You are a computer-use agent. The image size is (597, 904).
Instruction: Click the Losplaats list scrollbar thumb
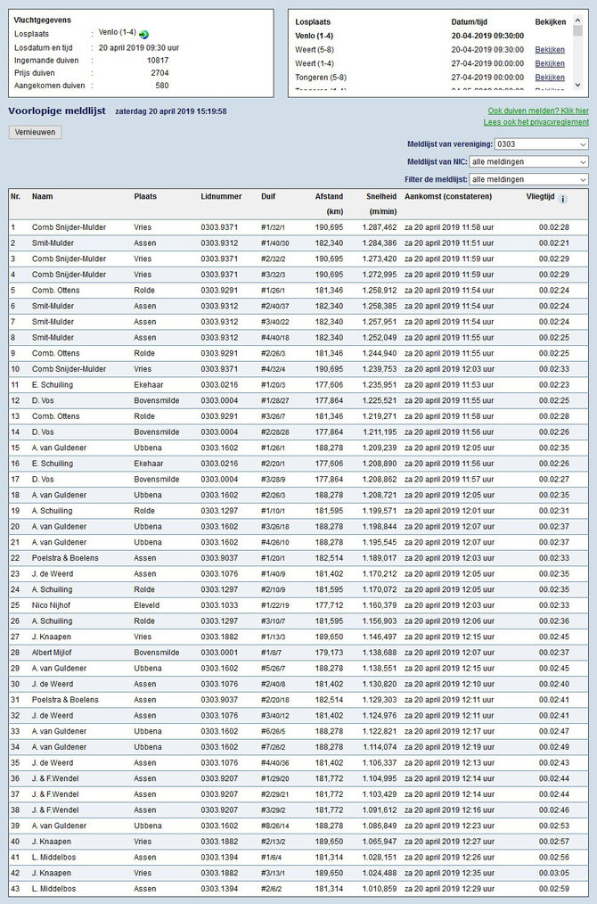[578, 31]
